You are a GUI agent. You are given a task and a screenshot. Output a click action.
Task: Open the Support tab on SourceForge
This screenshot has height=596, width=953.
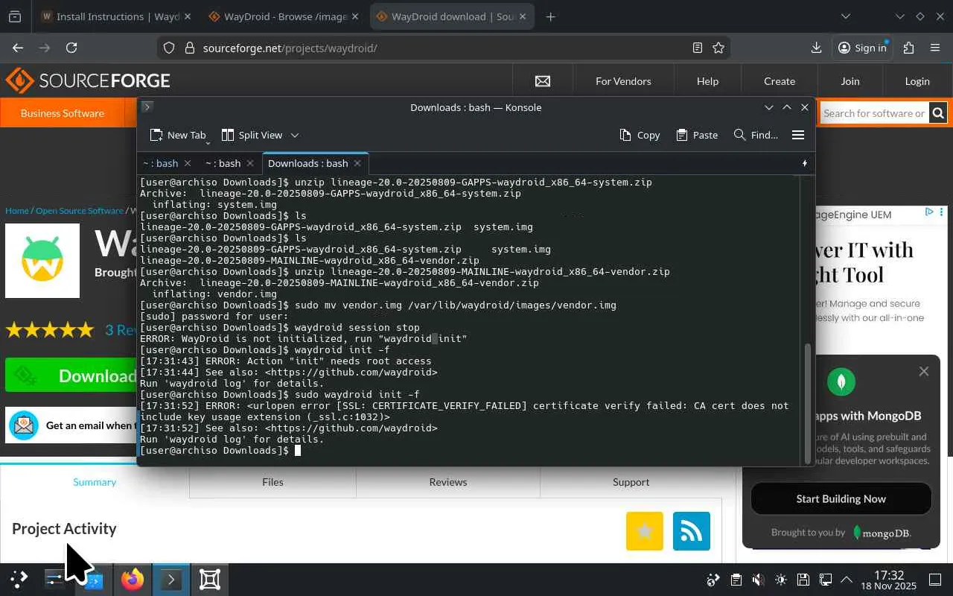click(x=631, y=482)
